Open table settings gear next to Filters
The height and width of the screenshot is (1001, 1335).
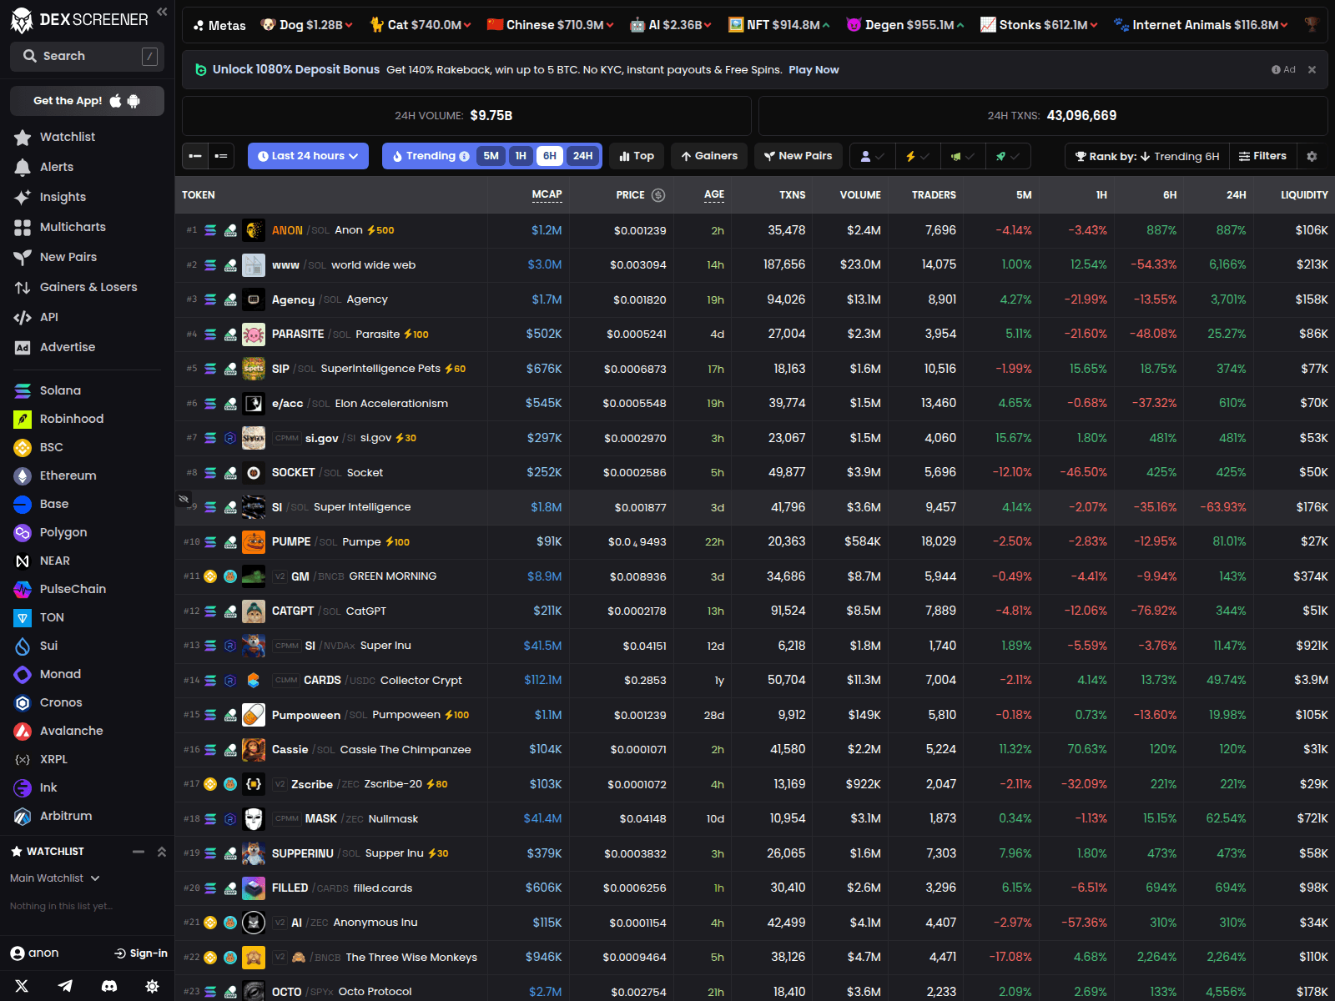pyautogui.click(x=1312, y=156)
